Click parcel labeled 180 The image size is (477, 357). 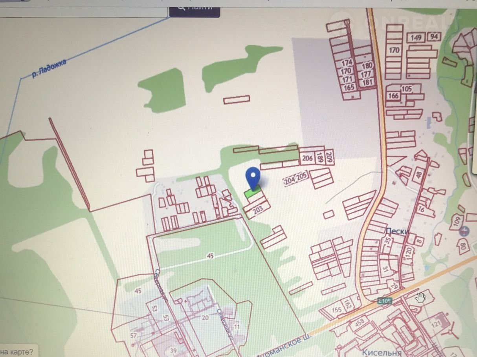pos(367,66)
